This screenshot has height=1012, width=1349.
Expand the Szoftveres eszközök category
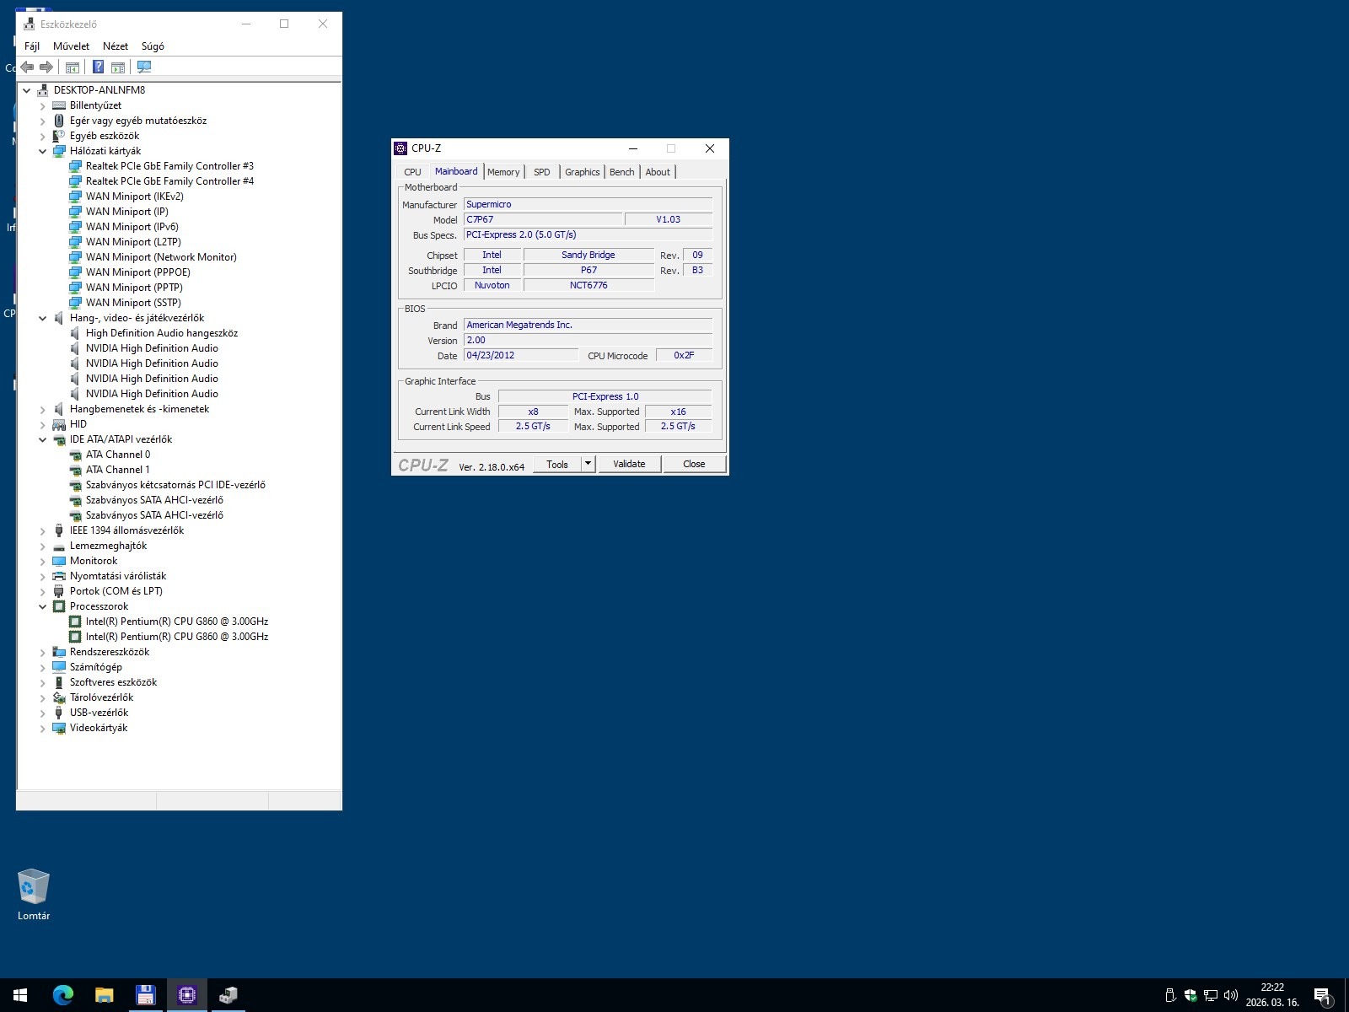point(43,682)
